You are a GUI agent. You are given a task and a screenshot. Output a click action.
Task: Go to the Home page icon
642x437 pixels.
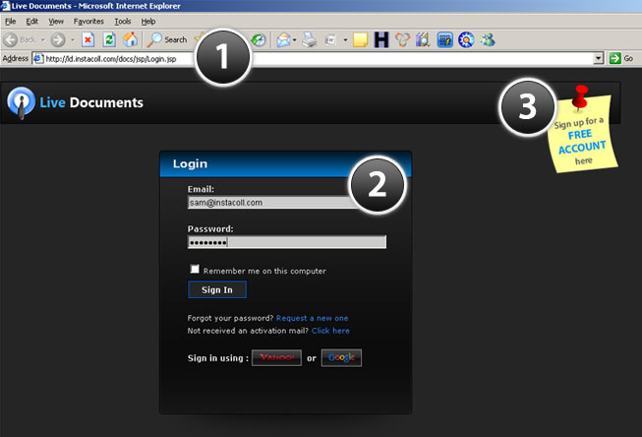coord(130,39)
